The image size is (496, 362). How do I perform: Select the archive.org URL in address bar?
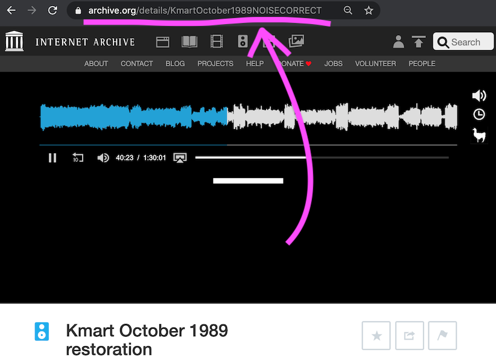(x=205, y=11)
